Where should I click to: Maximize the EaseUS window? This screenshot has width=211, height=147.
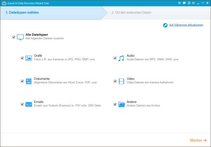click(x=203, y=3)
